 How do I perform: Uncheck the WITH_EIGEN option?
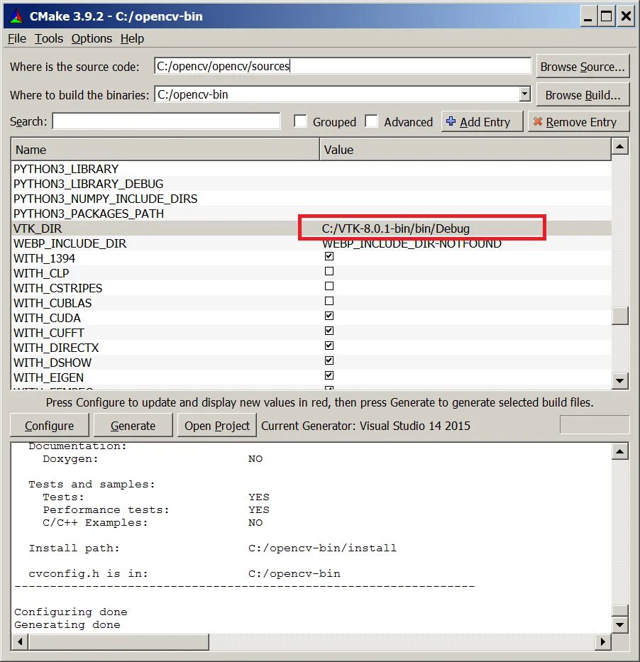coord(329,375)
